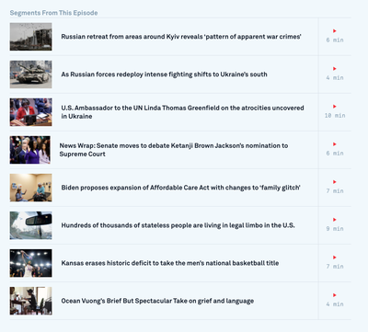Click the '4 min' duration for Ocean Vuong segment
Viewport: 368px width, 332px height.
(335, 304)
